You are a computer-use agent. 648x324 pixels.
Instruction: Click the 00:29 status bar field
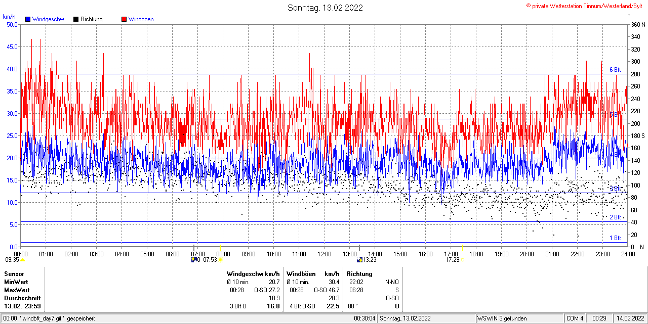600,318
